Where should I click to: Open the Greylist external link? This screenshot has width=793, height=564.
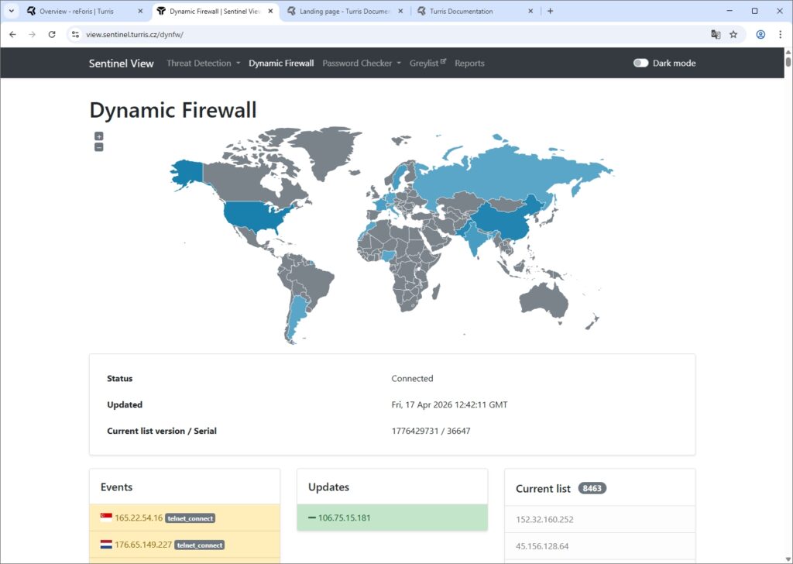427,64
